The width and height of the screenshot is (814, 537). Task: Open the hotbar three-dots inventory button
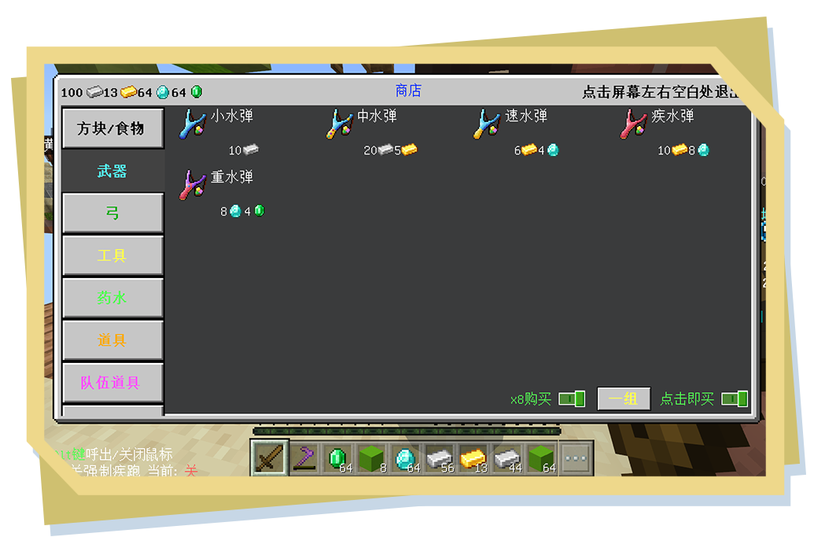click(x=576, y=458)
